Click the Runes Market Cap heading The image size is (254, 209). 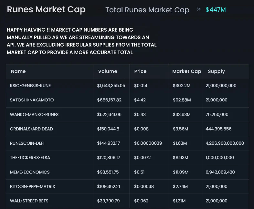[x=46, y=10]
